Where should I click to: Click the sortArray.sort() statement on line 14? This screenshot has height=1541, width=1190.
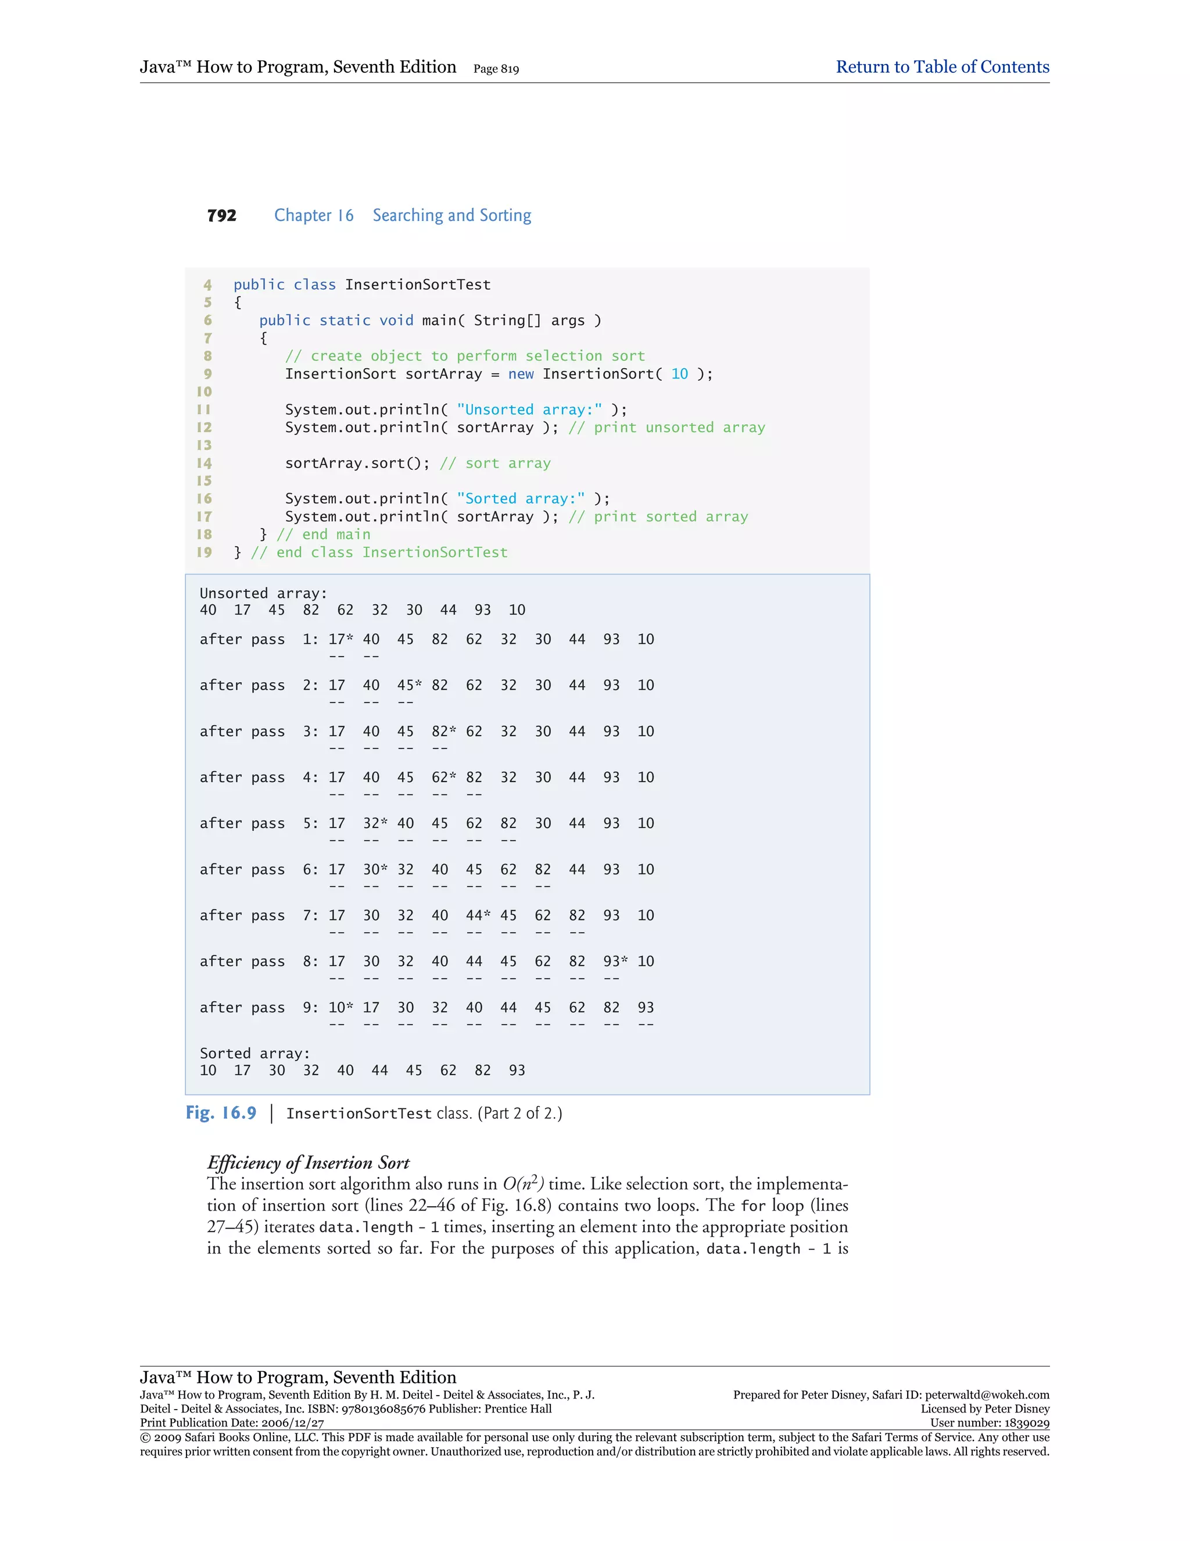point(357,463)
